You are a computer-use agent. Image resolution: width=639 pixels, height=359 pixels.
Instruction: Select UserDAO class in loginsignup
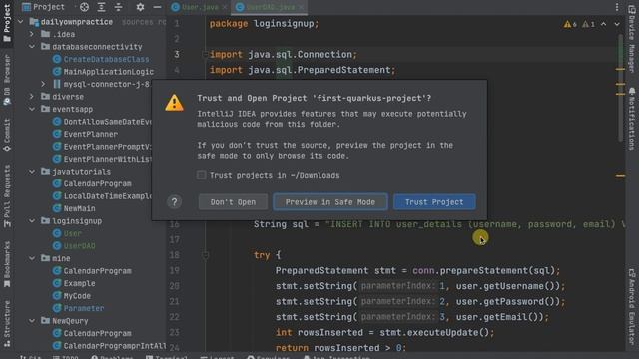click(74, 246)
